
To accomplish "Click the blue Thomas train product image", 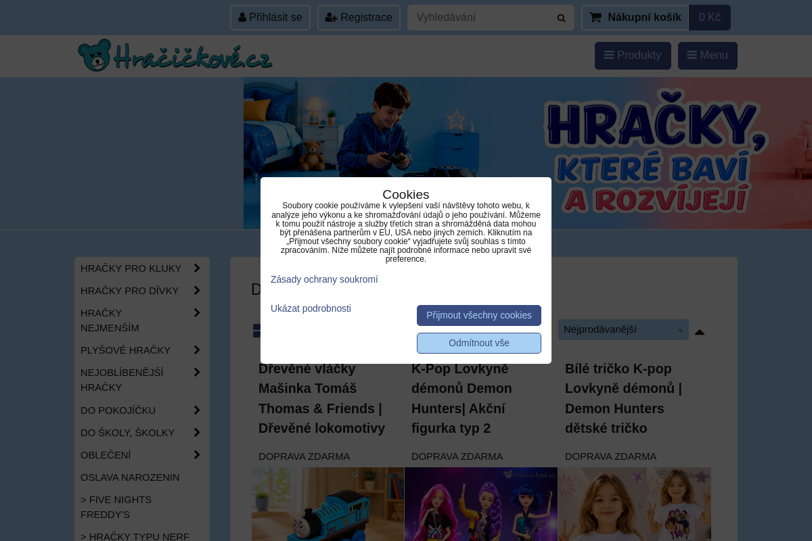I will 328,504.
